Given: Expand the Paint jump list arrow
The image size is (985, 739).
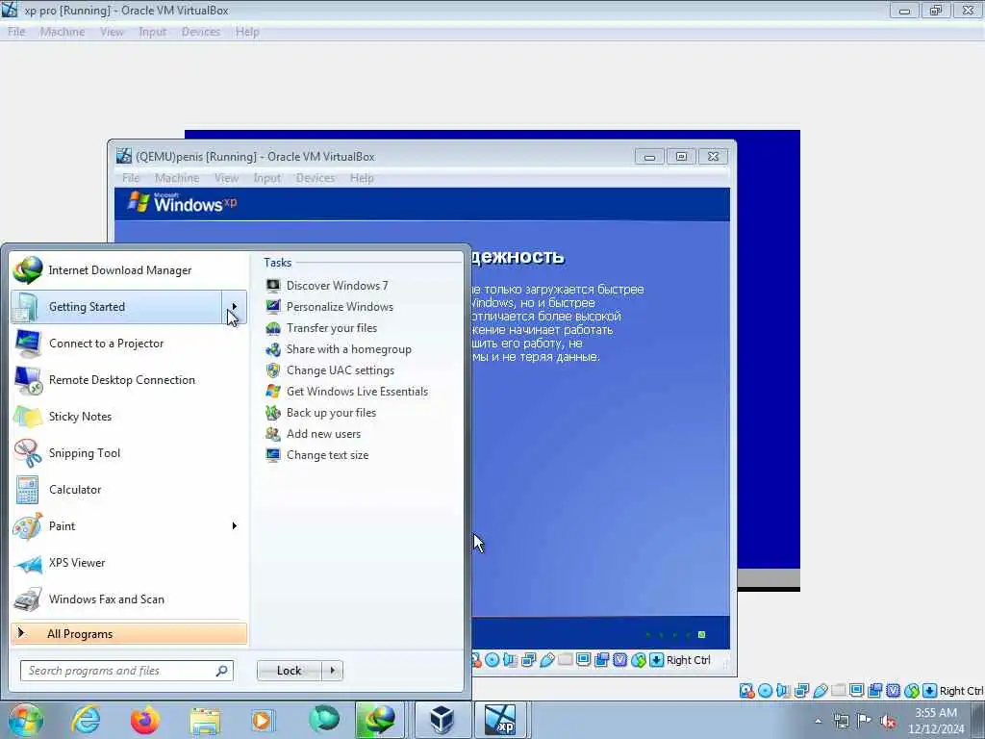Looking at the screenshot, I should pyautogui.click(x=235, y=526).
